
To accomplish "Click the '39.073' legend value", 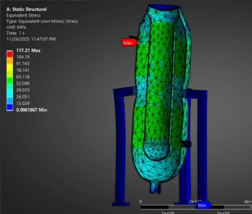I will click(23, 90).
